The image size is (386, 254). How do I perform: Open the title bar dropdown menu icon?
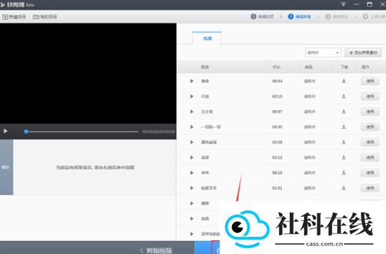343,4
